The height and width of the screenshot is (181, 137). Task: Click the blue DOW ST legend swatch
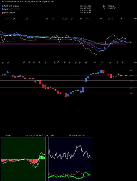(3, 6)
